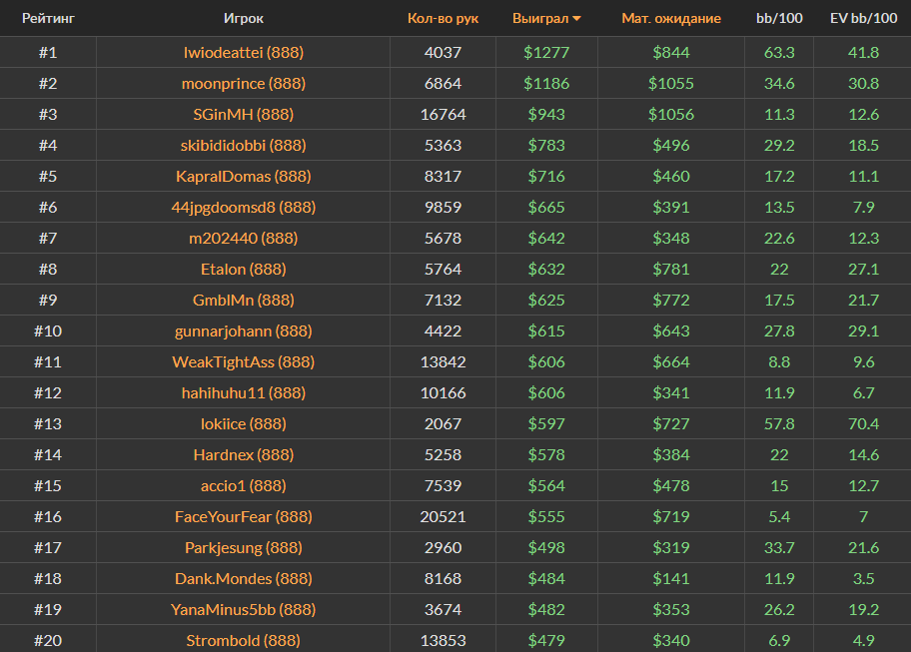Click the Рейтинг column header
Viewport: 911px width, 652px height.
coord(48,19)
